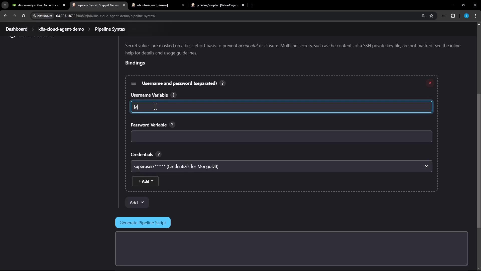Click the page's vertical scrollbar
Screen dimensions: 481x271
tap(479, 161)
